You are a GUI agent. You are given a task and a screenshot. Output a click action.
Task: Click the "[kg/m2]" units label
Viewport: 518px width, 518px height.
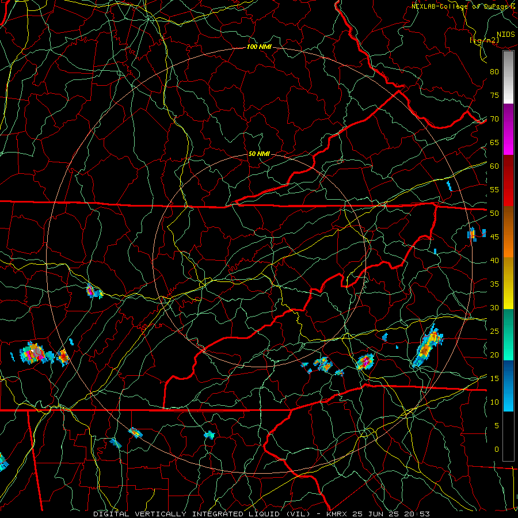pos(484,40)
